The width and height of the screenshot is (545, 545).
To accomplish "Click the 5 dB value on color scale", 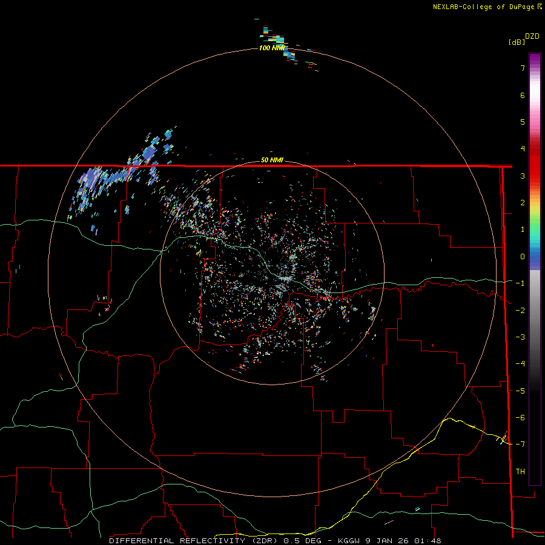I will 523,122.
